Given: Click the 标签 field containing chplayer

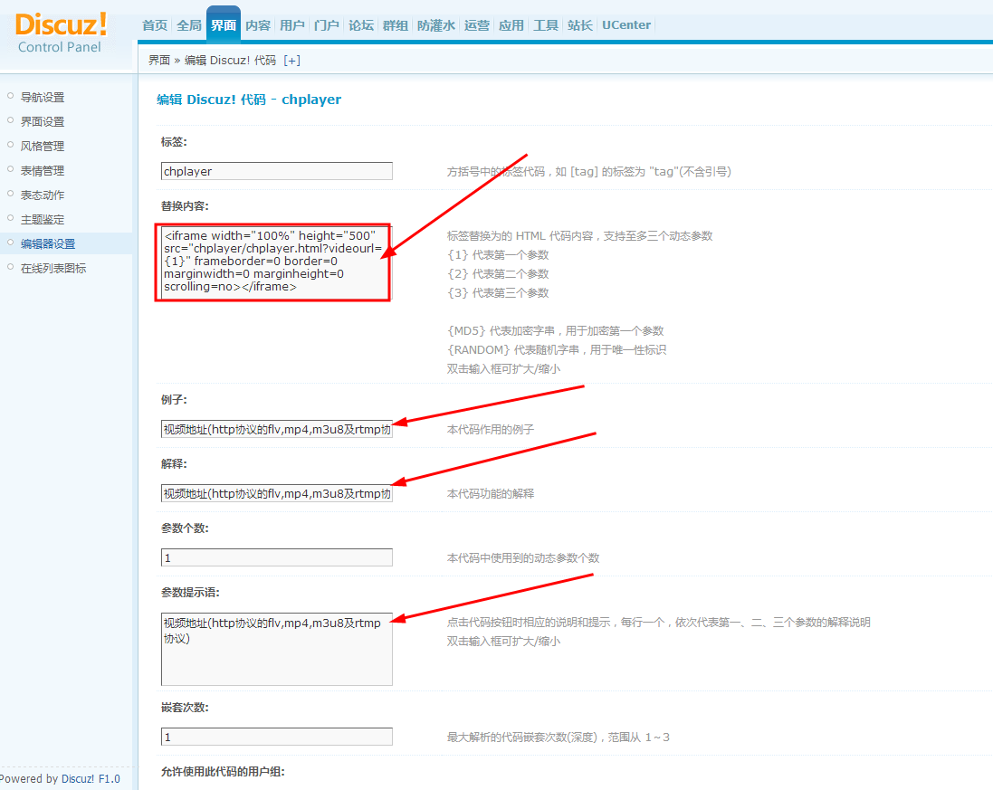Looking at the screenshot, I should tap(277, 171).
